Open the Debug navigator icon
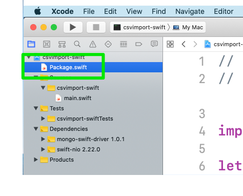 click(124, 44)
